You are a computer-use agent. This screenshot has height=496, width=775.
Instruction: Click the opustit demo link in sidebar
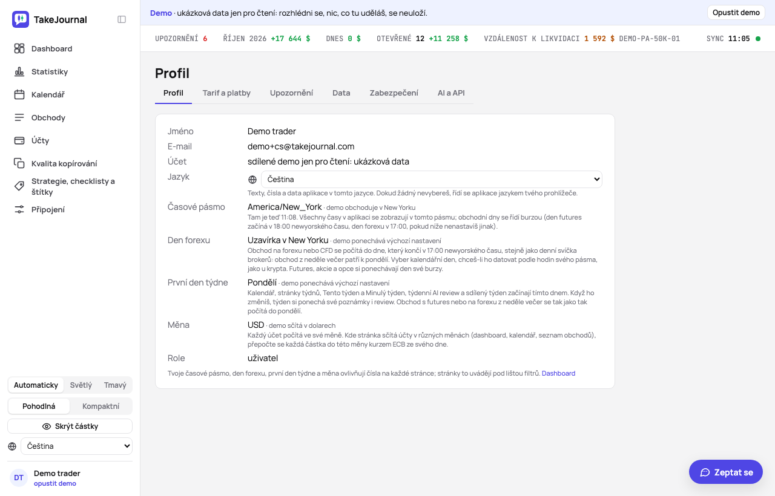point(55,483)
